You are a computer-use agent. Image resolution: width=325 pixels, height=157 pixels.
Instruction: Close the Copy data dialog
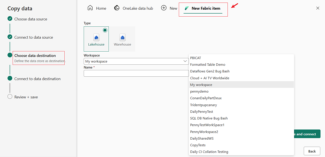[x=318, y=8]
